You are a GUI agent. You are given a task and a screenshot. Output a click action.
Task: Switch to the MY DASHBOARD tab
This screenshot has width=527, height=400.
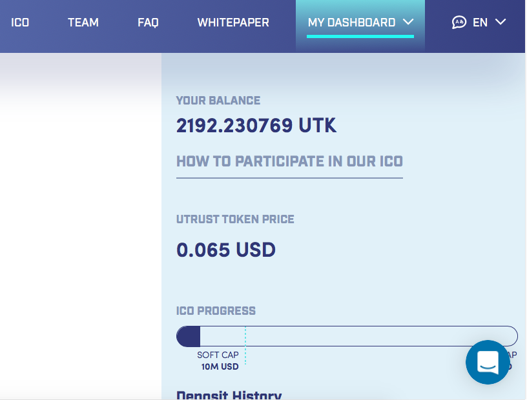351,23
